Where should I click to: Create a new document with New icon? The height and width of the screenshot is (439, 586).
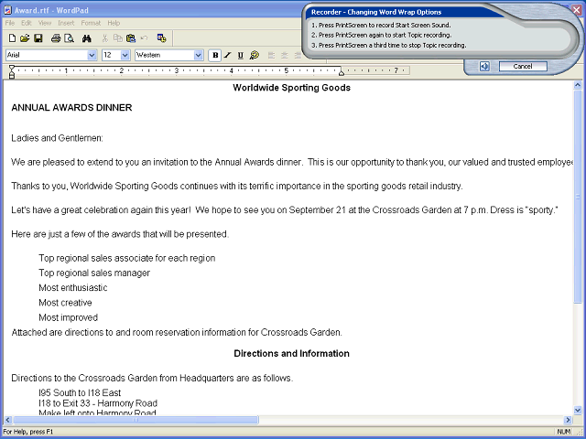(x=12, y=38)
